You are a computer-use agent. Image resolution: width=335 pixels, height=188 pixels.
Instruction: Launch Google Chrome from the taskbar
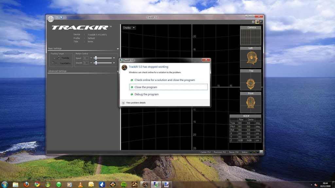[37, 184]
